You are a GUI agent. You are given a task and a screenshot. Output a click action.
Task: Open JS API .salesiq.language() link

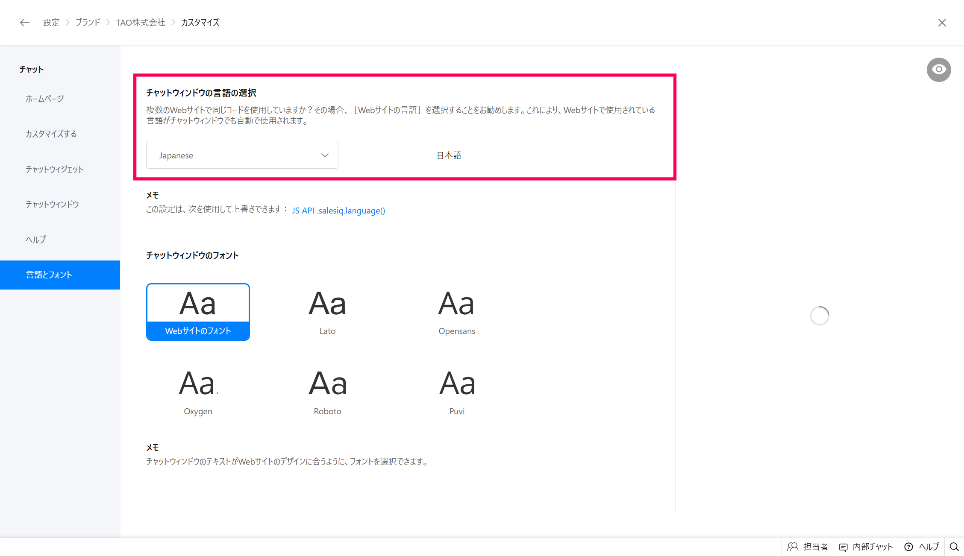[x=338, y=211]
